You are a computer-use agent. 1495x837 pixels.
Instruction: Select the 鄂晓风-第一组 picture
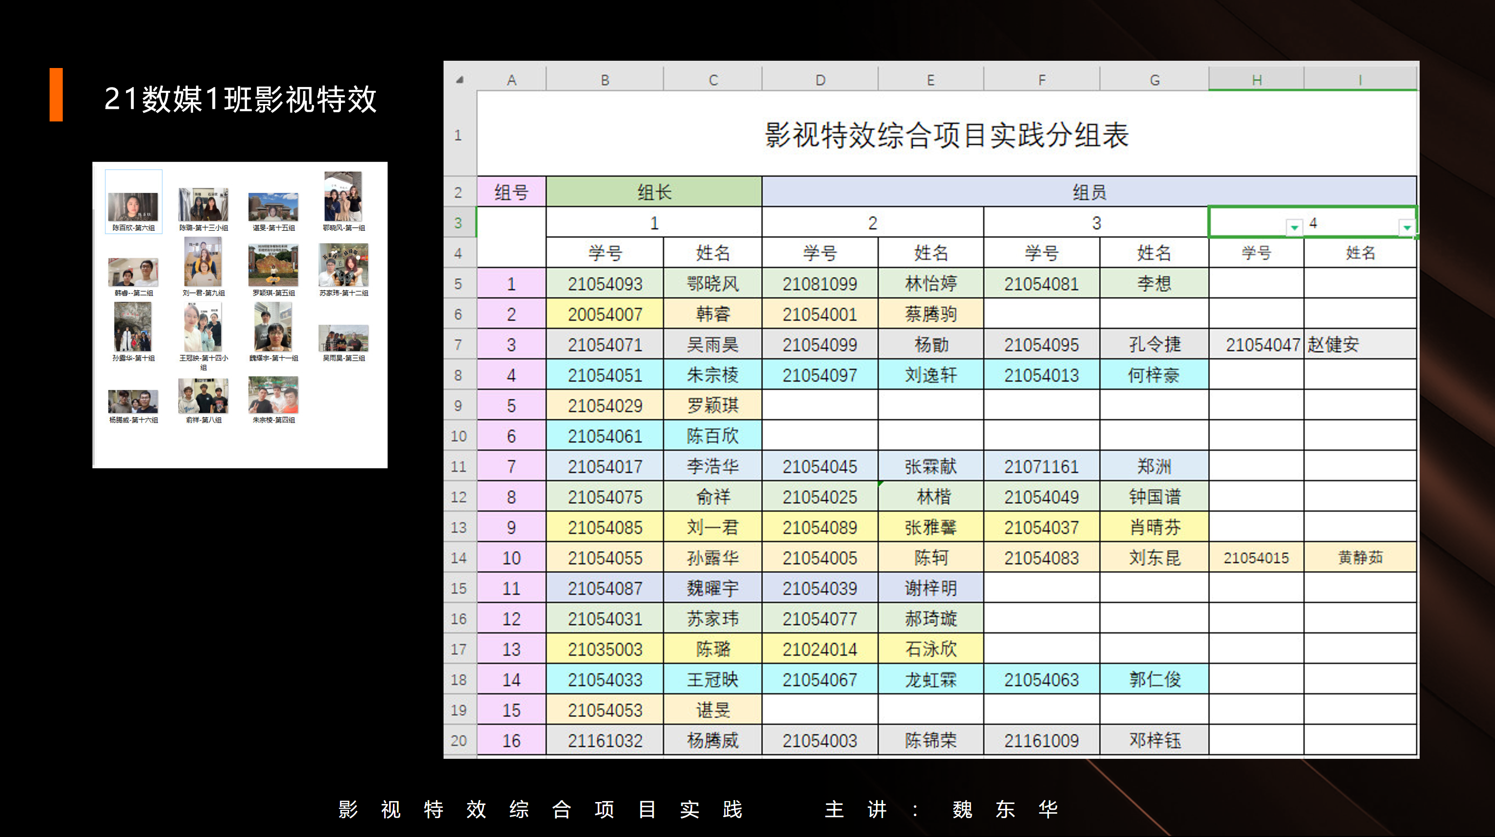click(343, 197)
